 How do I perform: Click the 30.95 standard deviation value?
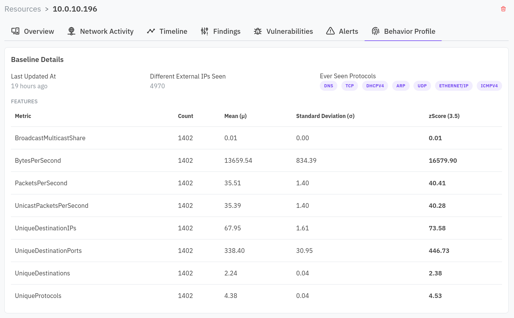coord(304,251)
